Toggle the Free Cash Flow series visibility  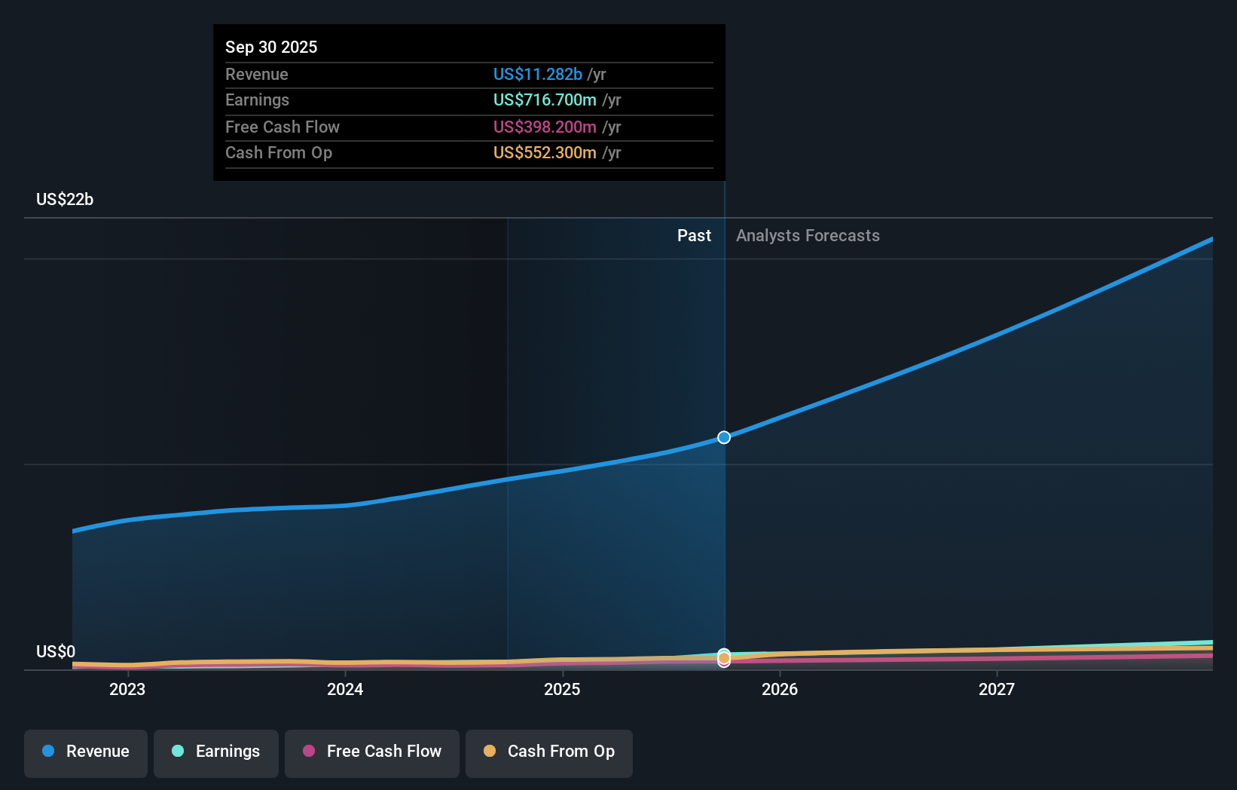coord(371,753)
